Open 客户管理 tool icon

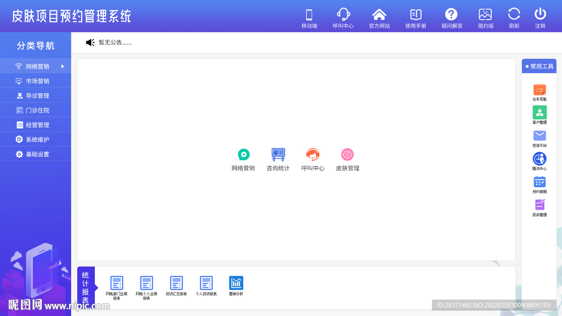(x=539, y=112)
